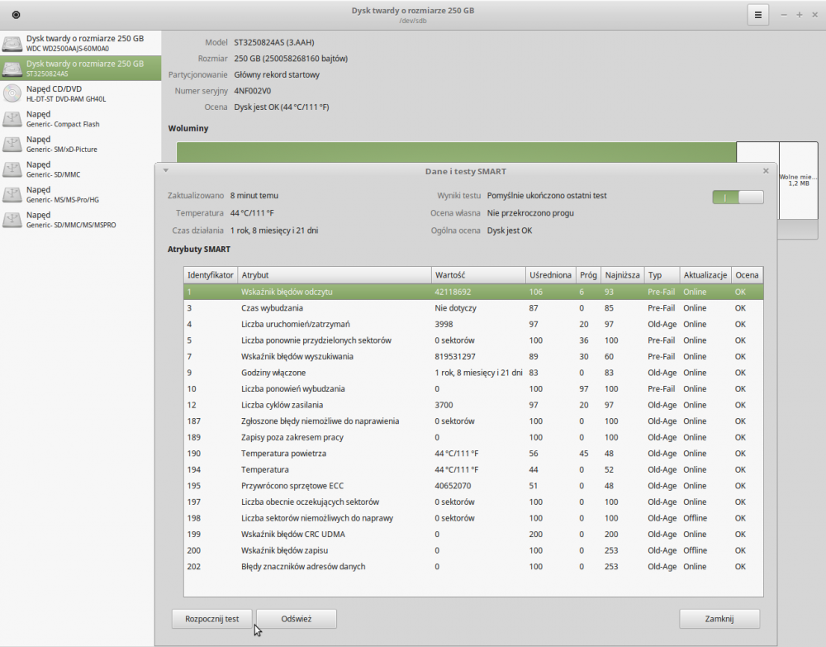Toggle the SMART enabled switch
Viewport: 826px width, 647px height.
pyautogui.click(x=738, y=197)
